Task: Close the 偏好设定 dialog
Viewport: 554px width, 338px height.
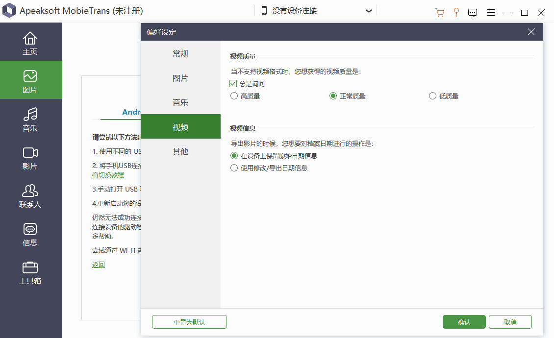Action: click(x=531, y=32)
